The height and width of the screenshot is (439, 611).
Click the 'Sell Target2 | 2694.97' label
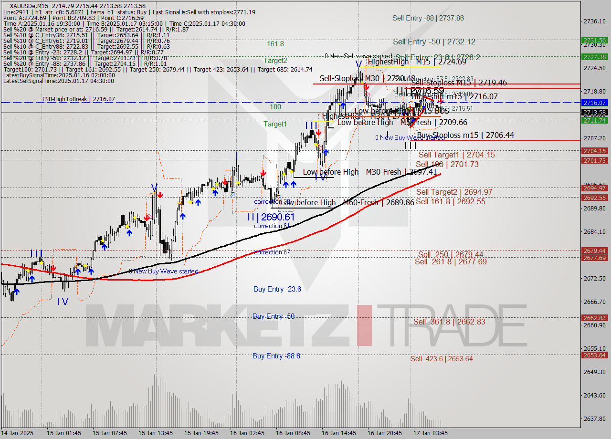[x=454, y=192]
